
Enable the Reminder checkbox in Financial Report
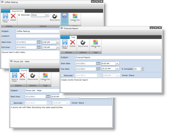point(62,75)
